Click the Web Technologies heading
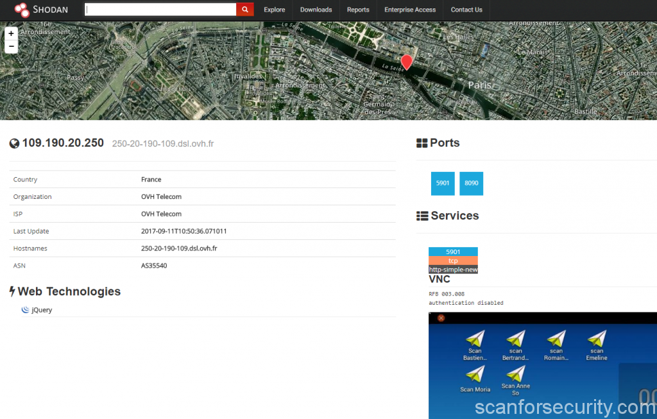Viewport: 657px width, 419px height. coord(69,291)
